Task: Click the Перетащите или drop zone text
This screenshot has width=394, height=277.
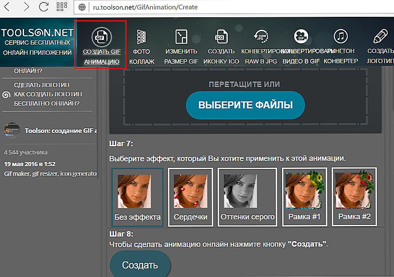Action: coord(244,84)
